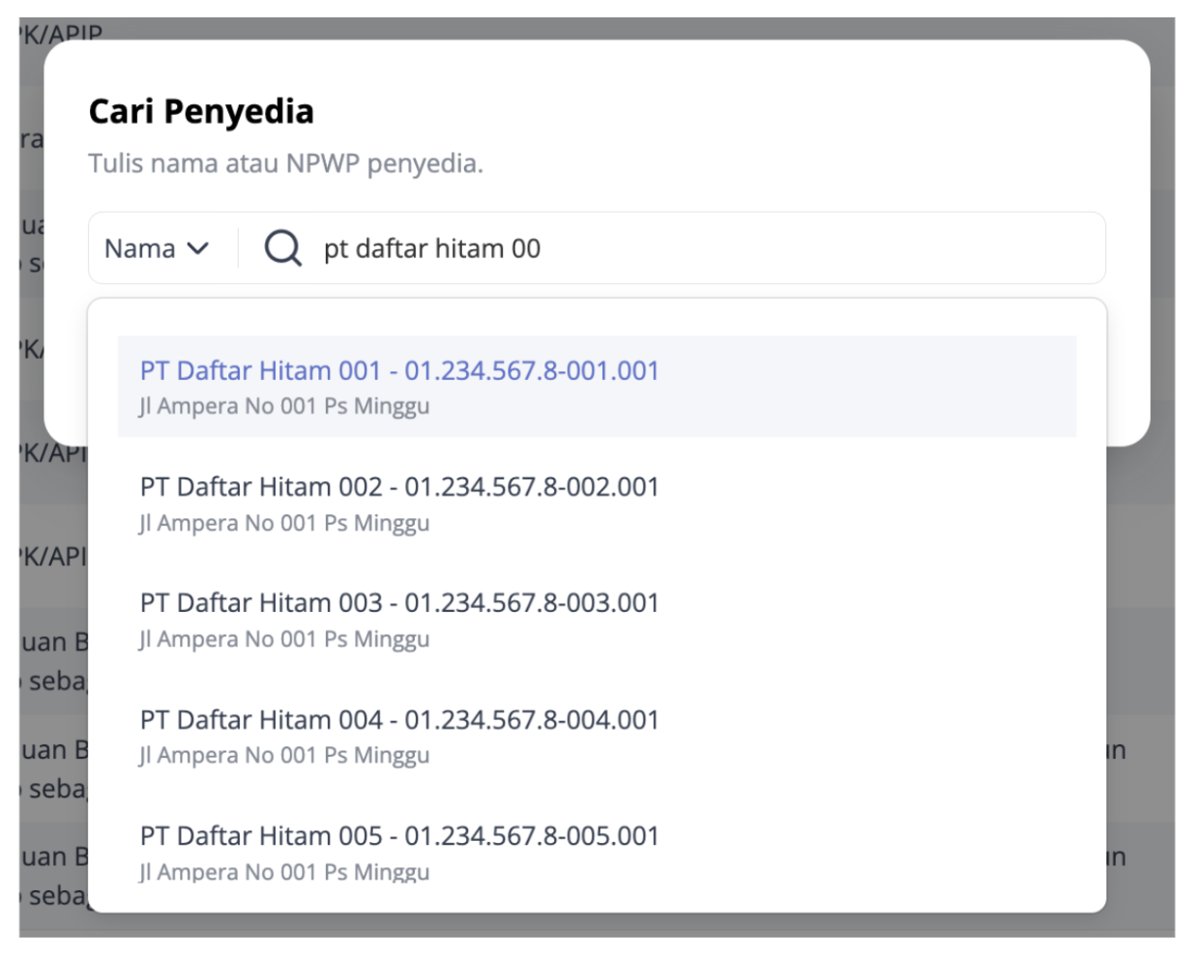Click NPWP number 01.234.567.8-004.001
The width and height of the screenshot is (1197, 955).
pyautogui.click(x=532, y=719)
